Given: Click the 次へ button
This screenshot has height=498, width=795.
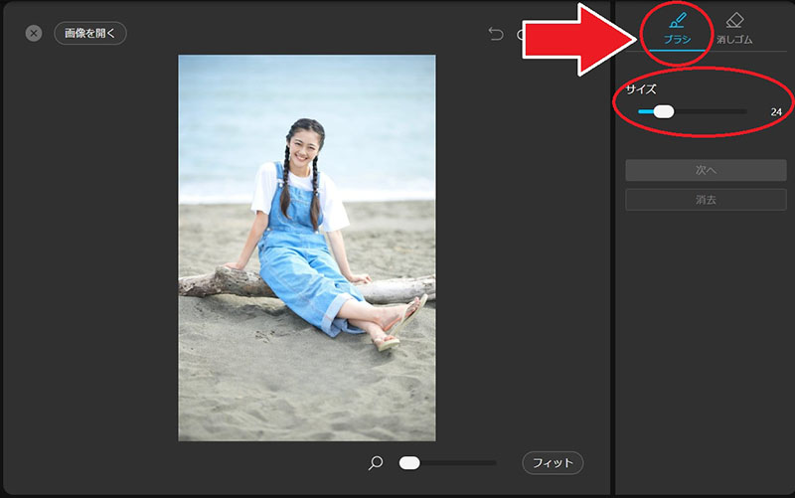Looking at the screenshot, I should click(706, 170).
